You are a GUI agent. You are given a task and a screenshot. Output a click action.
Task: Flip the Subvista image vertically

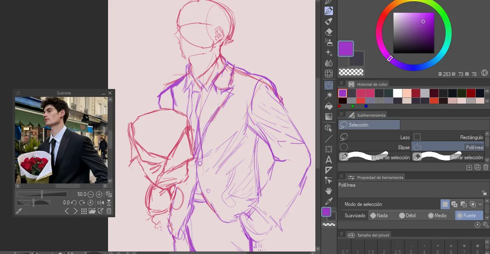click(109, 203)
